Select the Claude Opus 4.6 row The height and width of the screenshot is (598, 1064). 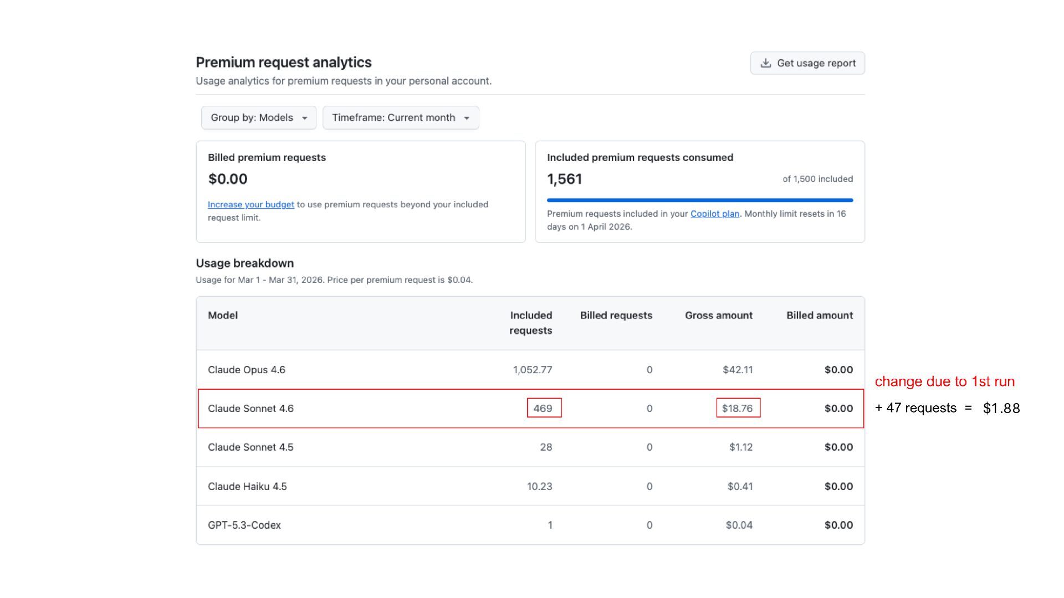coord(247,370)
